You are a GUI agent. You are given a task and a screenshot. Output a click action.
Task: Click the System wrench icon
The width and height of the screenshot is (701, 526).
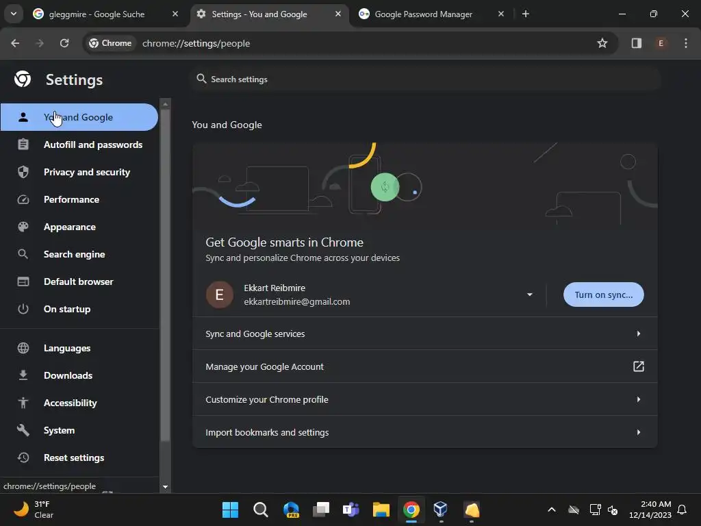(x=23, y=430)
